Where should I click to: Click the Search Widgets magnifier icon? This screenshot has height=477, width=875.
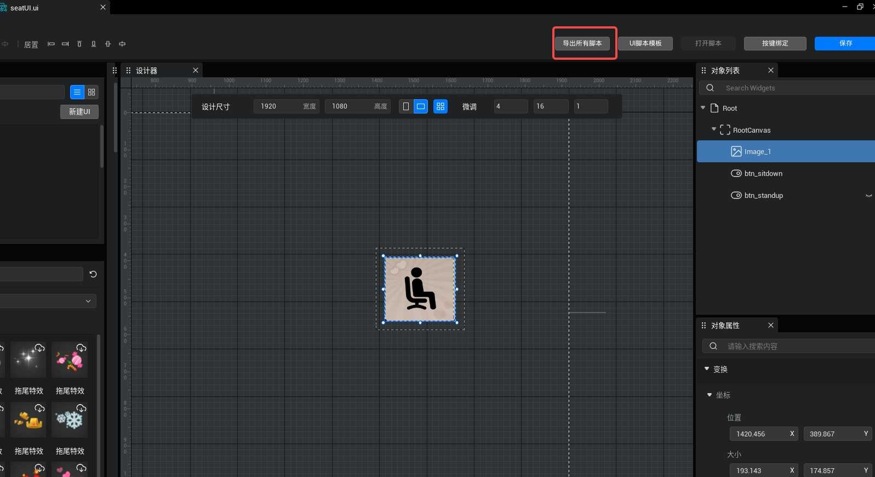tap(710, 88)
